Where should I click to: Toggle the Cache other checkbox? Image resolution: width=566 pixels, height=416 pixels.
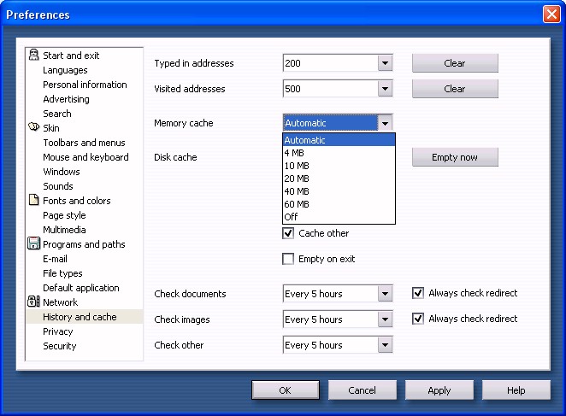(288, 233)
